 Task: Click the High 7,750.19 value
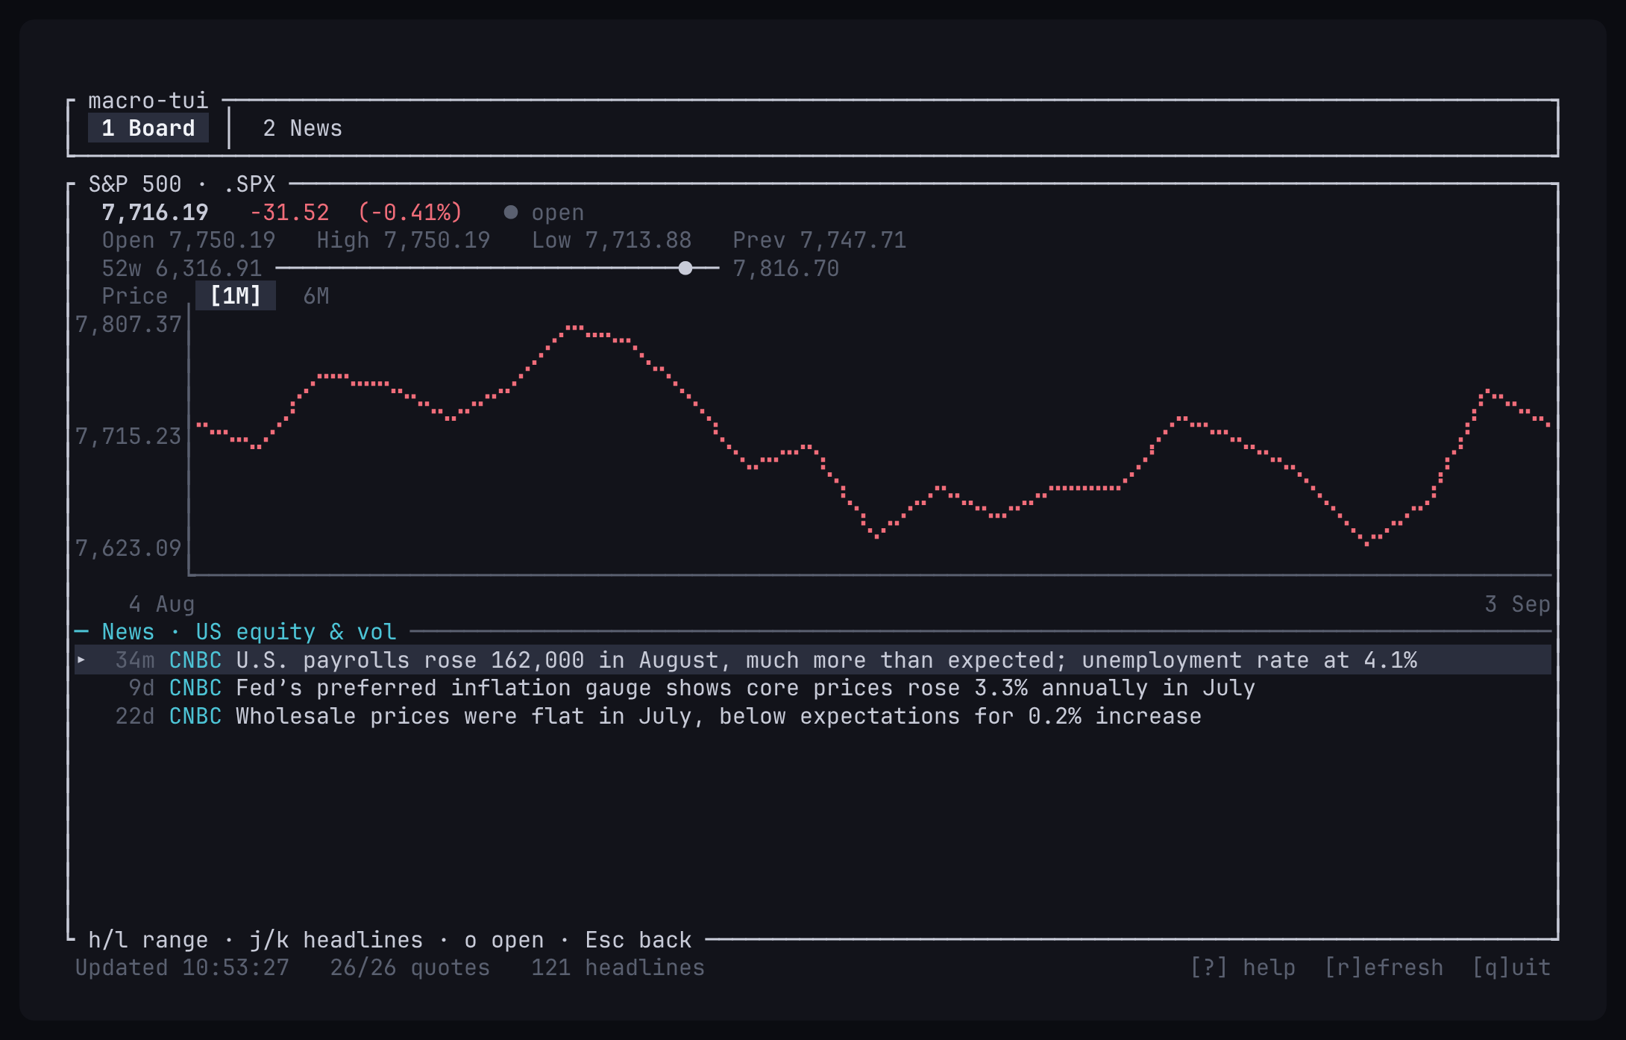coord(404,240)
